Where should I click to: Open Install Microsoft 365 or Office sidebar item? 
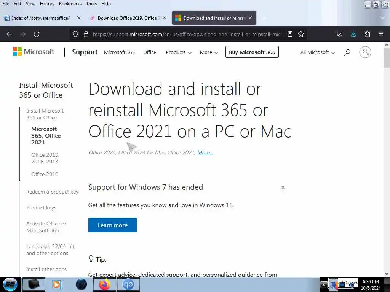pyautogui.click(x=45, y=114)
